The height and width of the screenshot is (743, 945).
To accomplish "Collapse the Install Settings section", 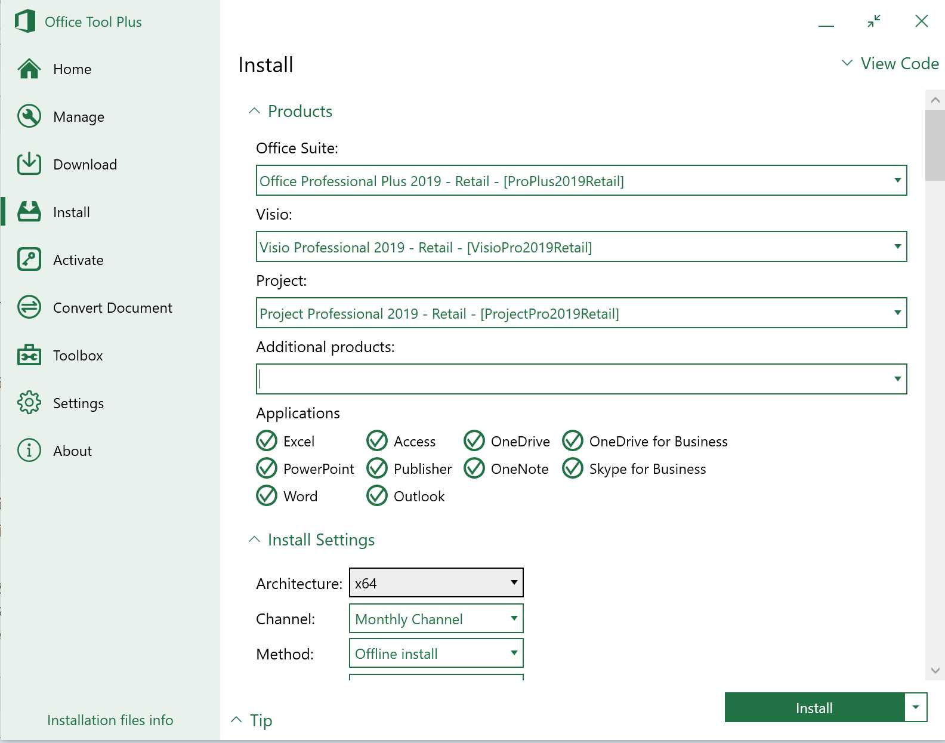I will coord(311,539).
